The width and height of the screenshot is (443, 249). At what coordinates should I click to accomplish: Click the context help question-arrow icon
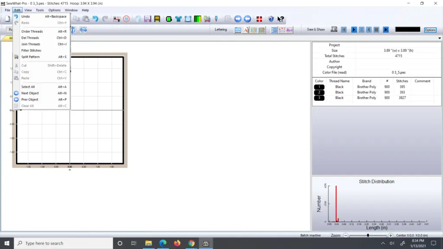(281, 19)
